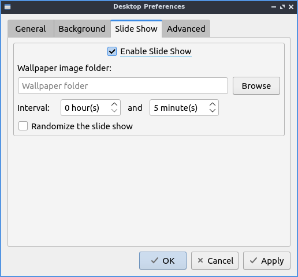Switch to the General tab
Screen dimensions: 298x277
[x=31, y=29]
